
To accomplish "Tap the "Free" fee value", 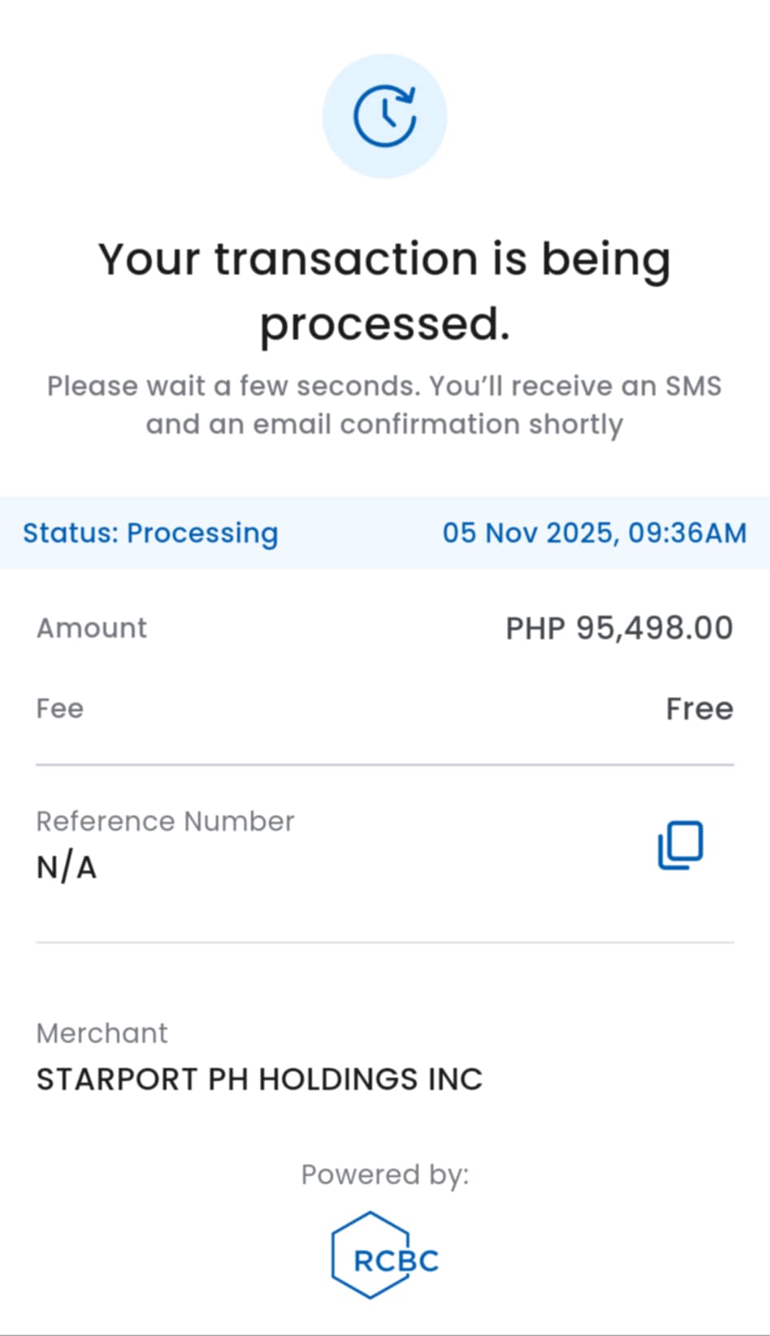I will click(x=699, y=708).
